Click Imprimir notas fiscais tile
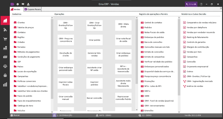Viewport: 223px width, 119px height. (x=66, y=83)
